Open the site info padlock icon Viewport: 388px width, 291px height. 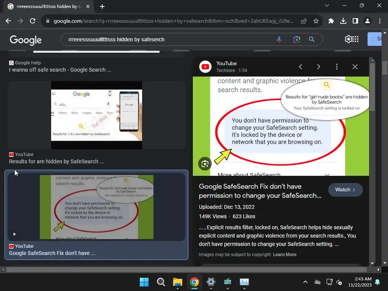pos(48,21)
